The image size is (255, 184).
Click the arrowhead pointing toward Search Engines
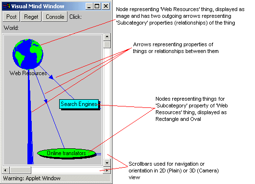pyautogui.click(x=51, y=77)
